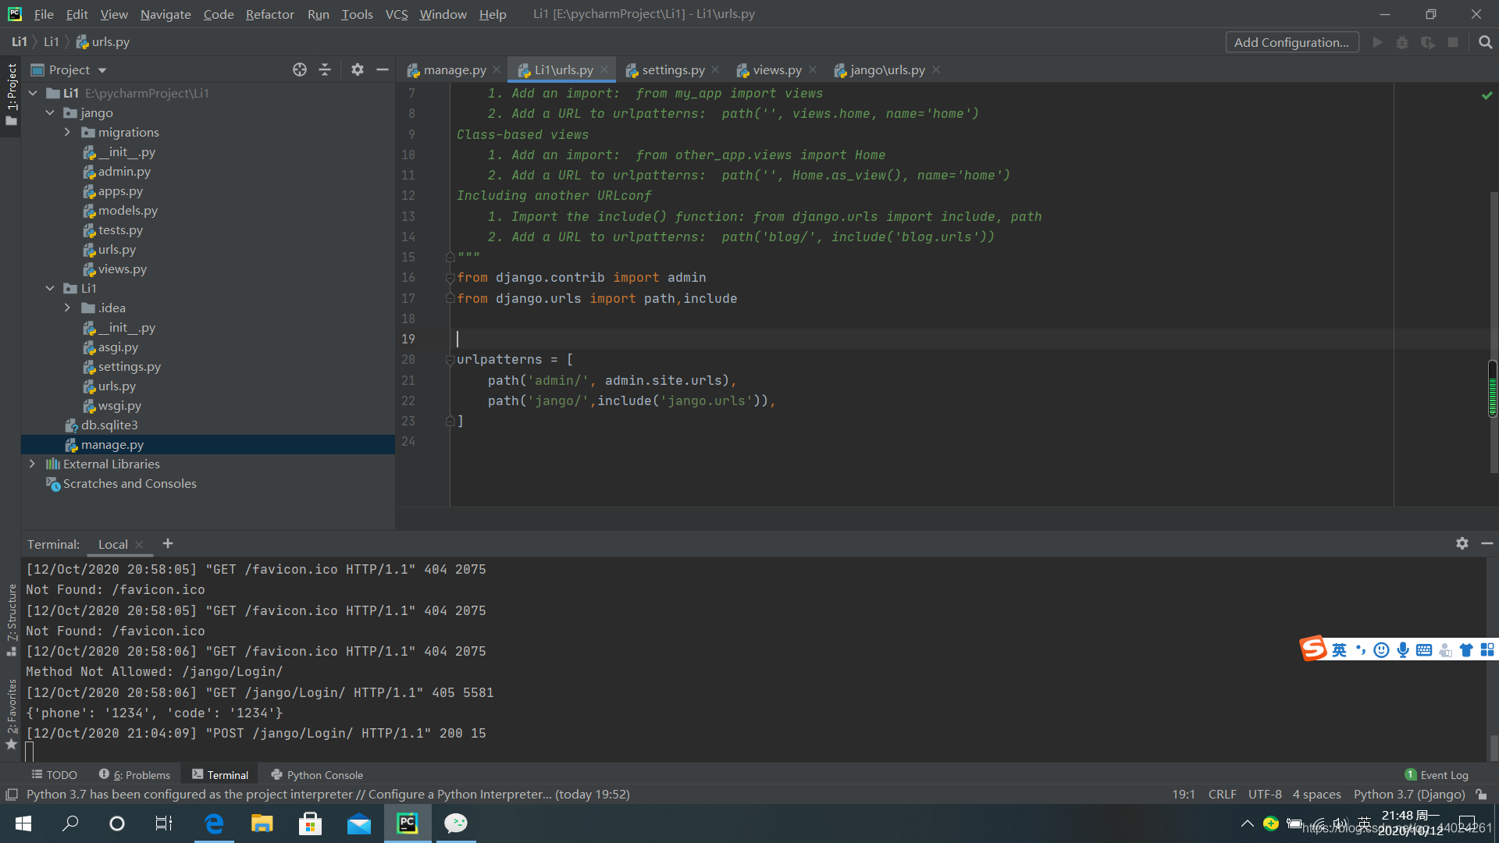Select db.sqlite3 in project tree
This screenshot has width=1499, height=843.
tap(109, 425)
